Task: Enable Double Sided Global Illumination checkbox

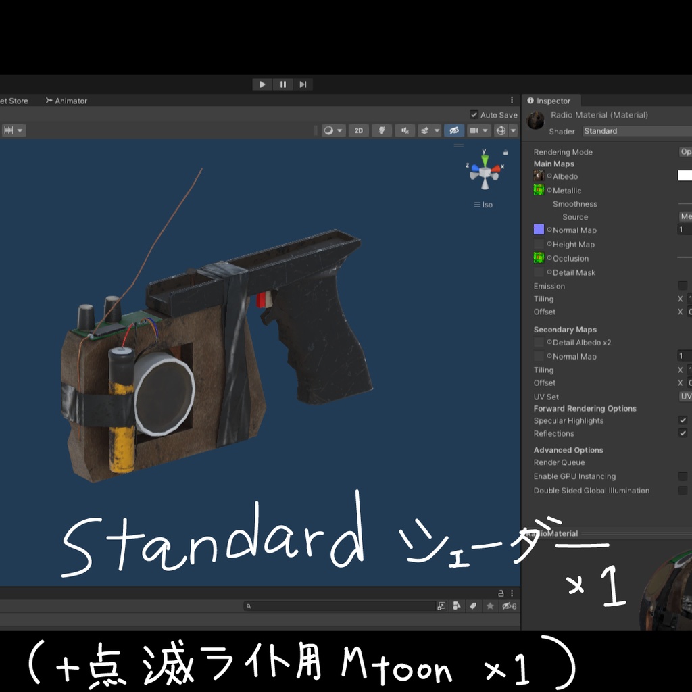Action: (x=683, y=491)
